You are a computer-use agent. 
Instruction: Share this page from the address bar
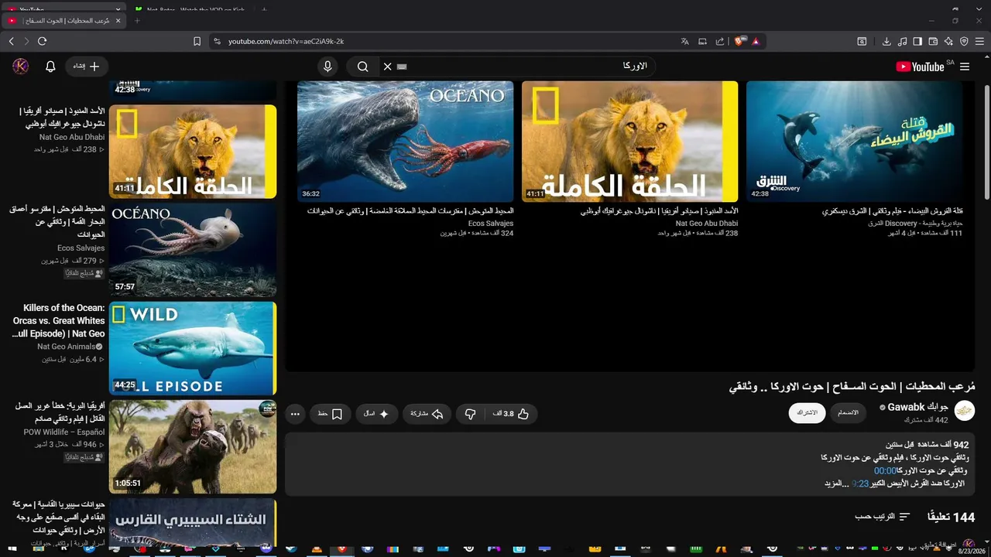coord(720,41)
